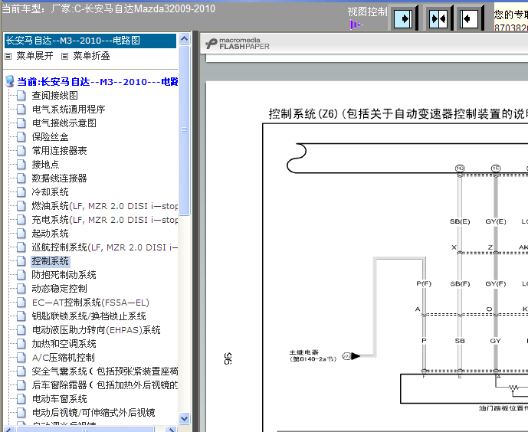Select the 起动系统 starting system item
The image size is (528, 432).
click(x=50, y=234)
